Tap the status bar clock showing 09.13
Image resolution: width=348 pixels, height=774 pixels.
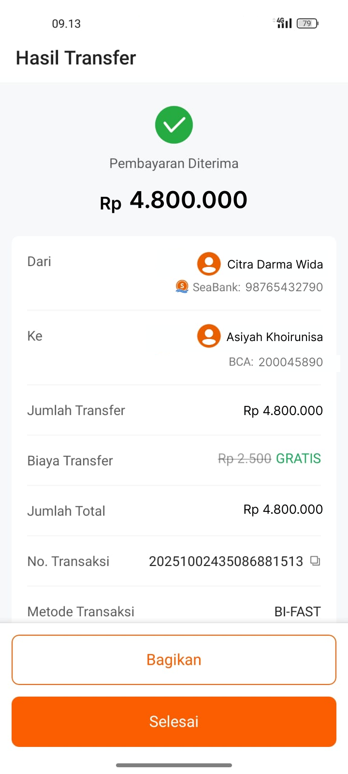click(66, 24)
